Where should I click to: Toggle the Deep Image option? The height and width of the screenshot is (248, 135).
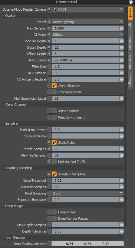[54, 212]
